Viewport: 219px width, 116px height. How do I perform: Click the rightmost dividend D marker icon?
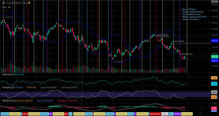pyautogui.click(x=177, y=70)
